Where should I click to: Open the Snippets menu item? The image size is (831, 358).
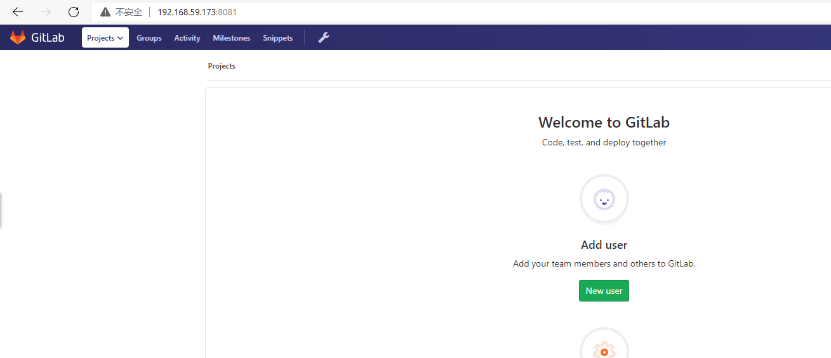[278, 38]
